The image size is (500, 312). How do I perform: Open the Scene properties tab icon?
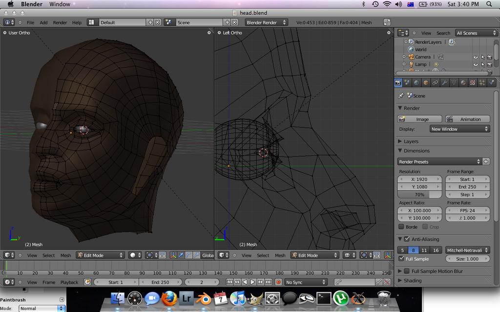pos(407,83)
